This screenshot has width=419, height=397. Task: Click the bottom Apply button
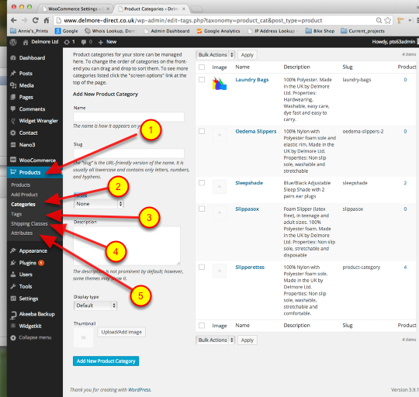248,340
